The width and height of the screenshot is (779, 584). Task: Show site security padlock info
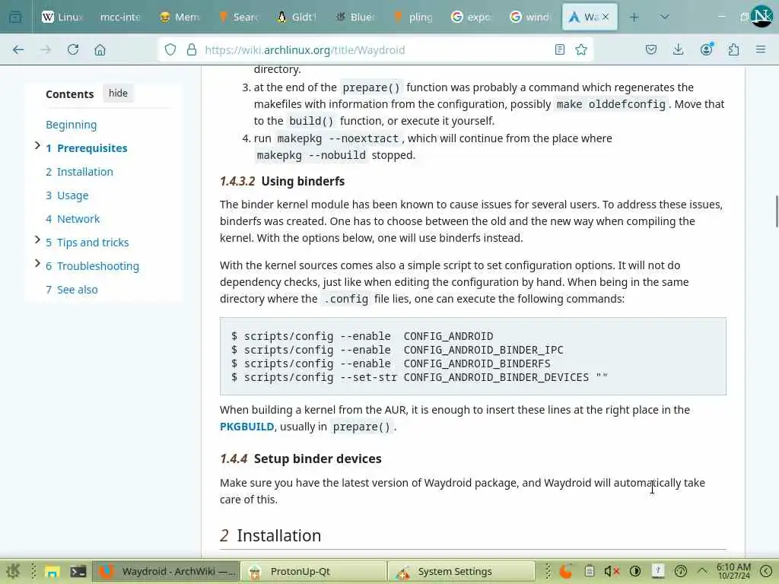point(191,49)
